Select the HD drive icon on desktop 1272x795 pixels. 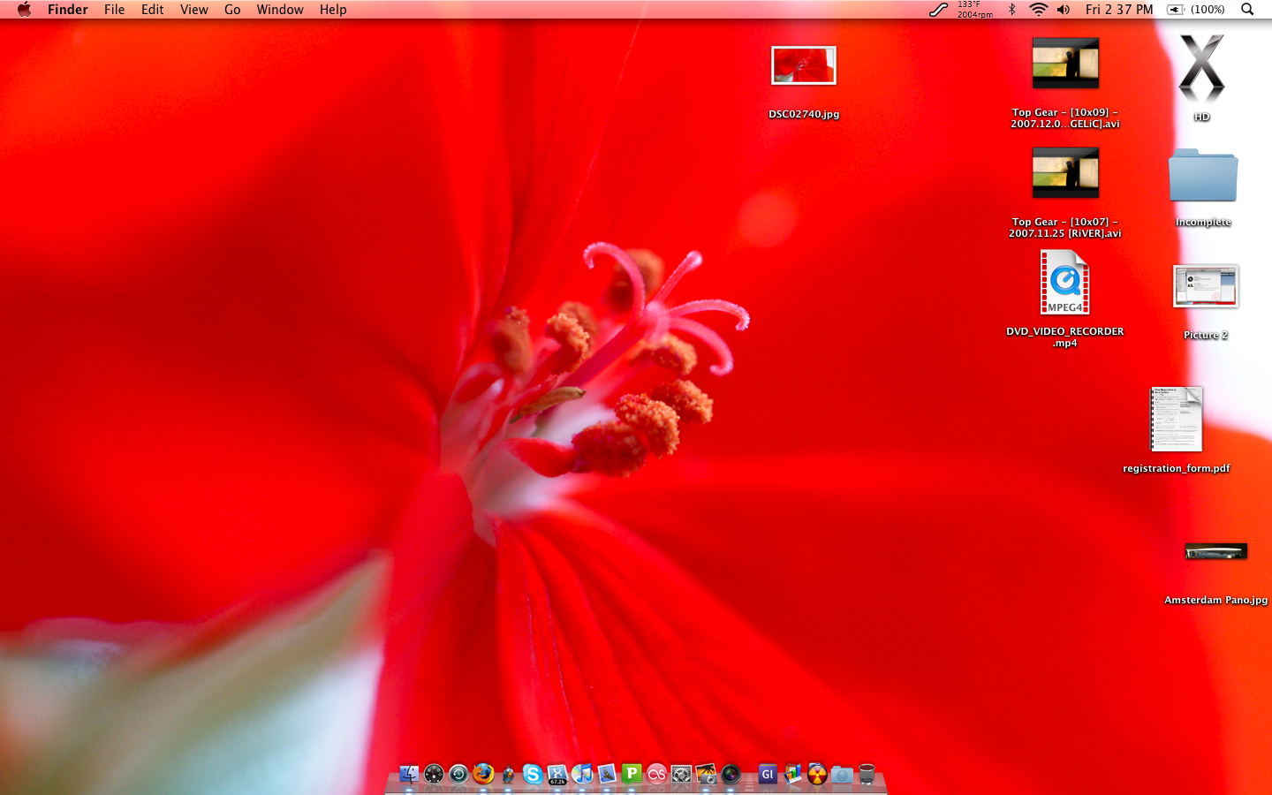click(1202, 69)
